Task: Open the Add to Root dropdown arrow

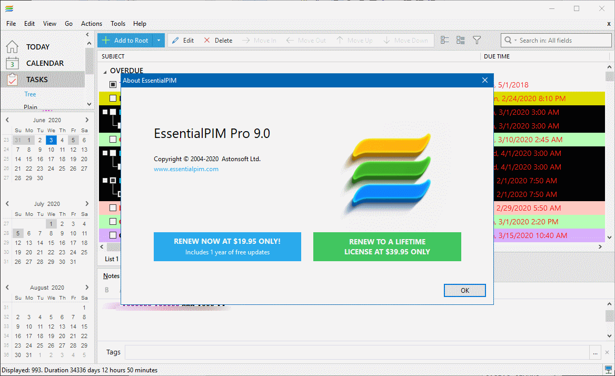Action: (x=158, y=40)
